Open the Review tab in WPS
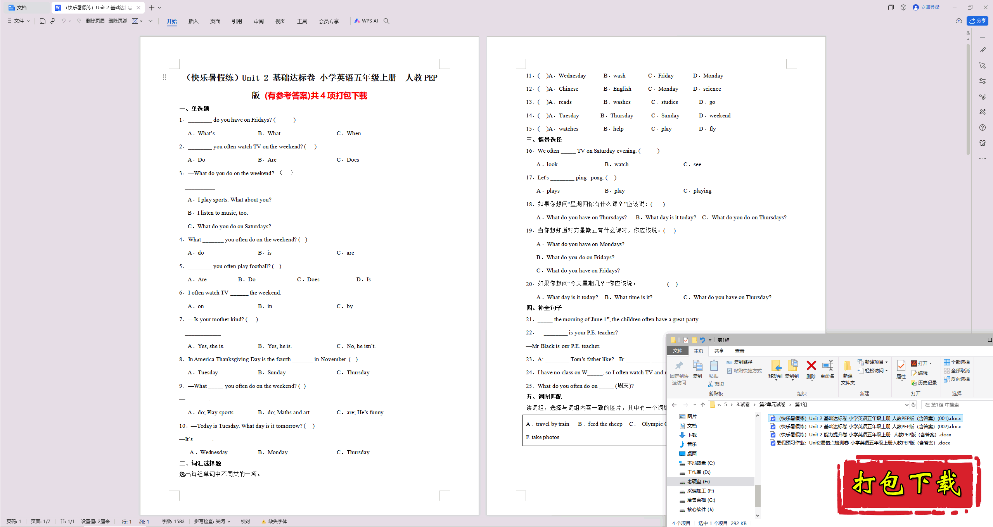Screen dimensions: 993x527 258,21
